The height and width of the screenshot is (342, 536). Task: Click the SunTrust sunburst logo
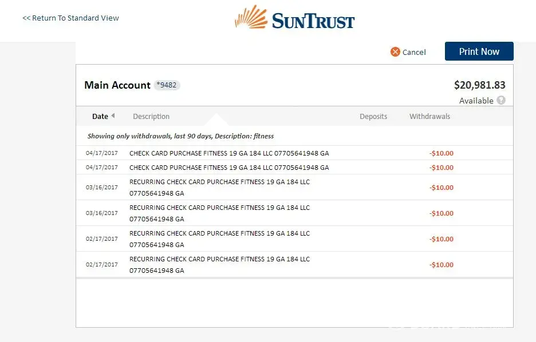point(251,17)
